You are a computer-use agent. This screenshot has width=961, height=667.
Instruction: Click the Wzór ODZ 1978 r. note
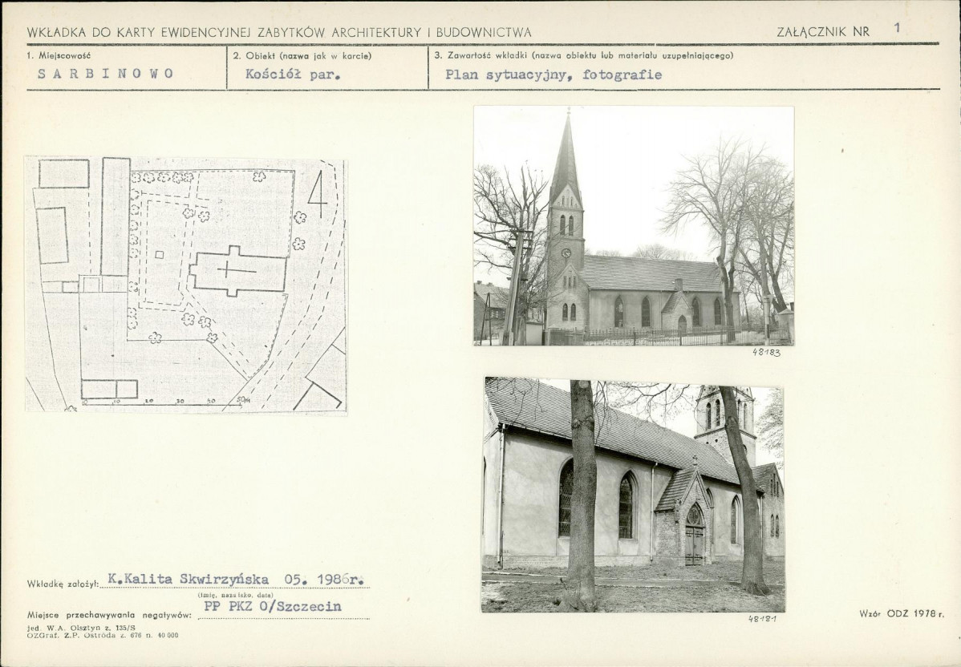902,613
